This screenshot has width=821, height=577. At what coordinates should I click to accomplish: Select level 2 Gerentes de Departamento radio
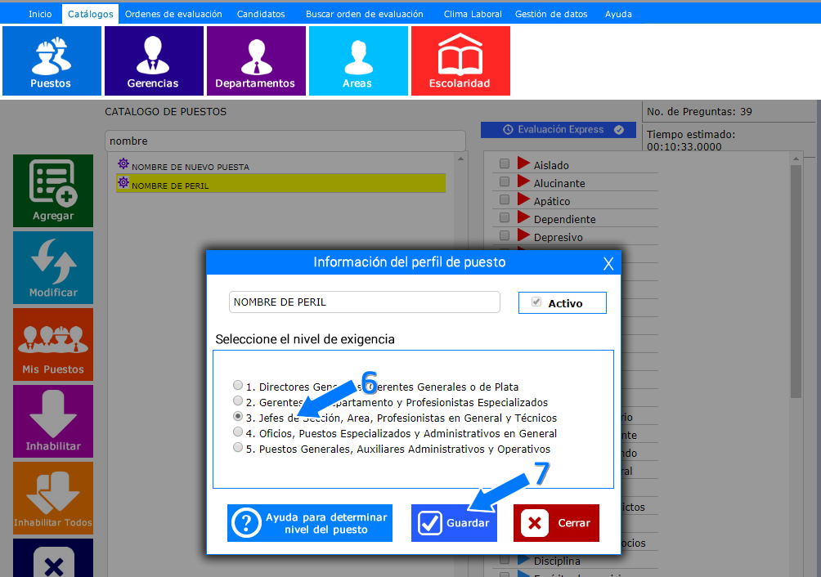coord(238,400)
